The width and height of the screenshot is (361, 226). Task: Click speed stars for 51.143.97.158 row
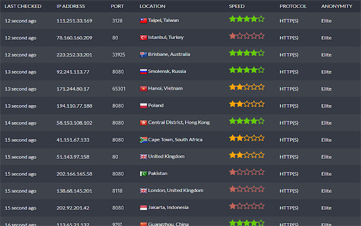coord(246,155)
